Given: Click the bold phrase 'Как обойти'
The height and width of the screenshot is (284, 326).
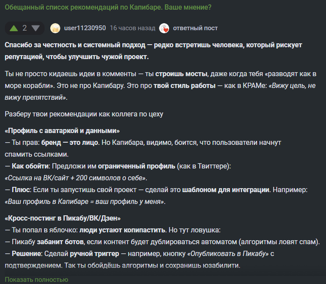Looking at the screenshot, I should coord(30,166).
